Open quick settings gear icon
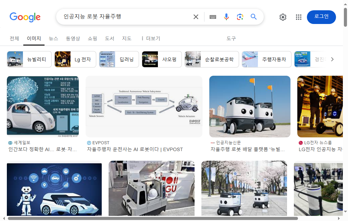The image size is (348, 221). pyautogui.click(x=283, y=17)
